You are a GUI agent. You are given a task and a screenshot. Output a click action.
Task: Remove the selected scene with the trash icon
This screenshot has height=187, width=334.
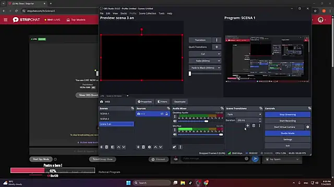106,147
